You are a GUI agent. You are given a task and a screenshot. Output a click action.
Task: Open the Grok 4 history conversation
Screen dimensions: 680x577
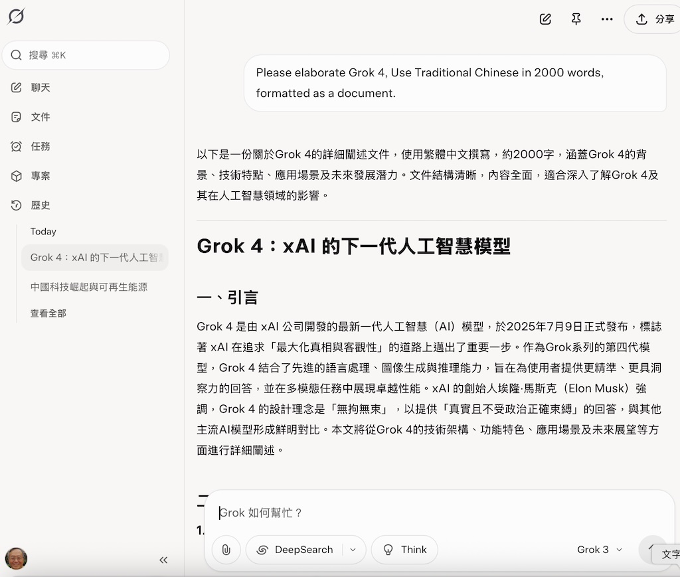click(x=95, y=258)
